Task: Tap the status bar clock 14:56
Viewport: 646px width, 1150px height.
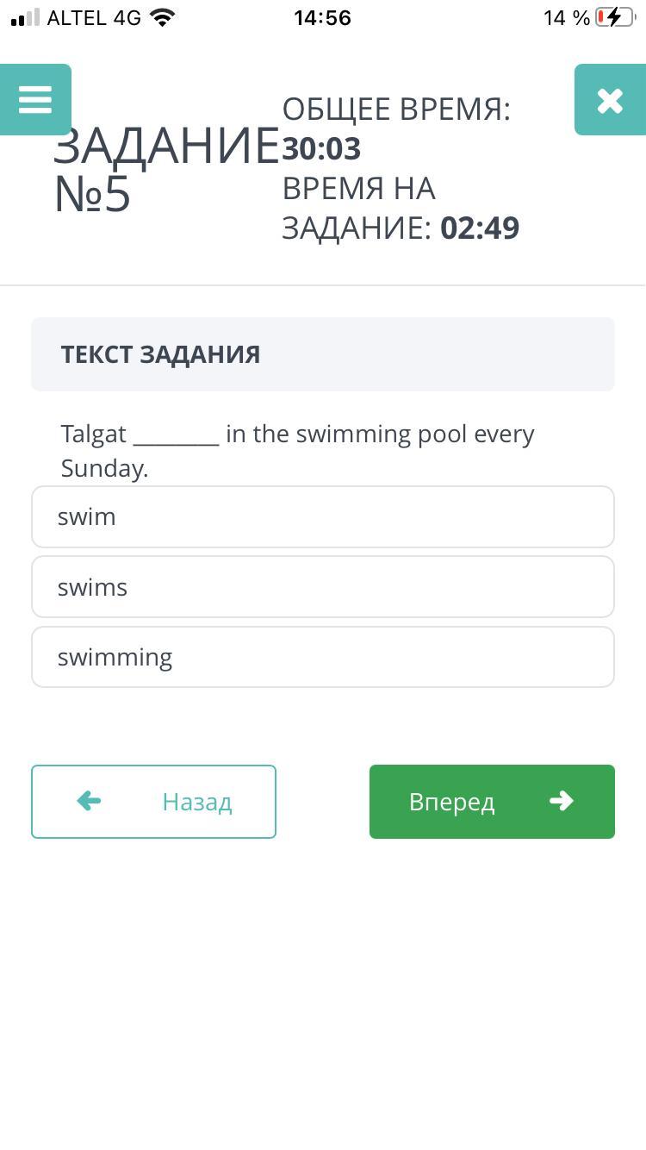Action: coord(322,18)
